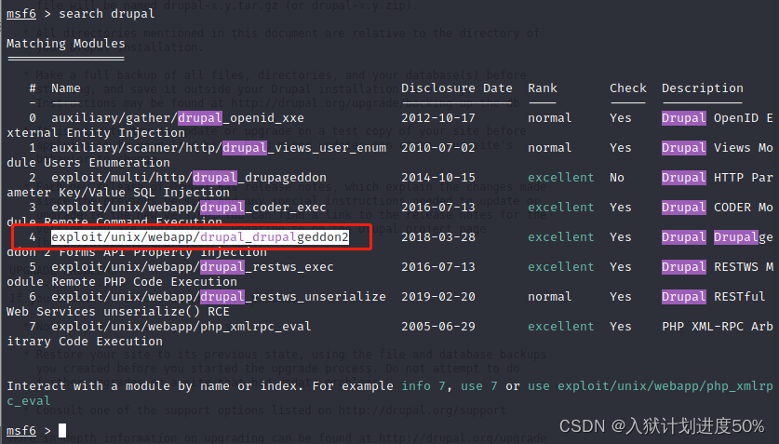This screenshot has width=779, height=444.
Task: Click 'Drupal RESTful' description text
Action: pos(714,297)
